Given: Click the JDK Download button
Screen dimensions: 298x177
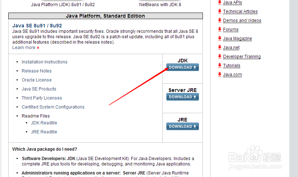Looking at the screenshot, I should [x=182, y=67].
